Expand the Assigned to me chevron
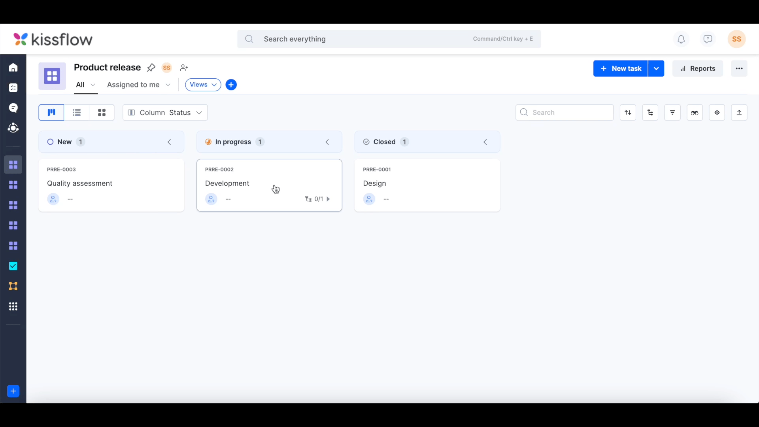This screenshot has height=427, width=759. 168,85
